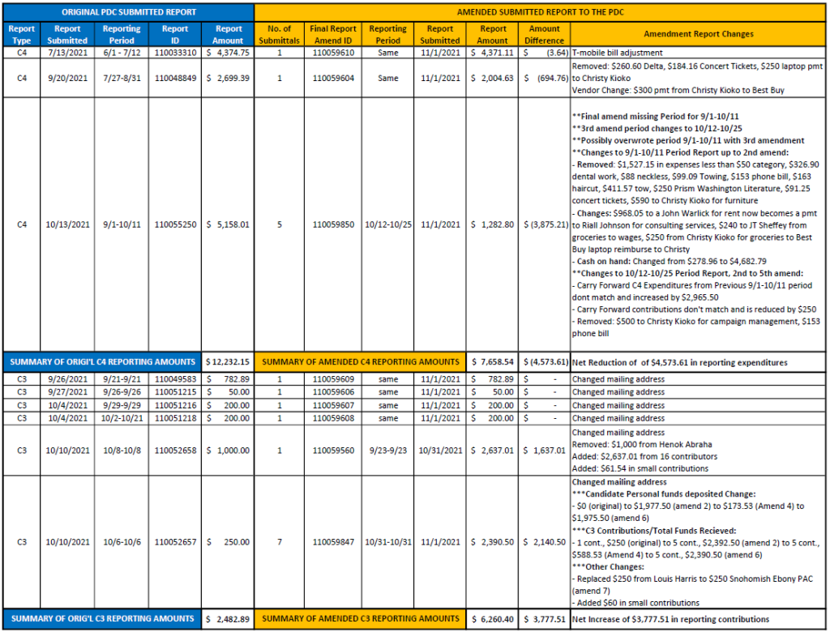Viewport: 830px width, 632px height.
Task: Click the 'ORIGINAL PDC SUBMITTED REPORT' header
Action: [128, 13]
